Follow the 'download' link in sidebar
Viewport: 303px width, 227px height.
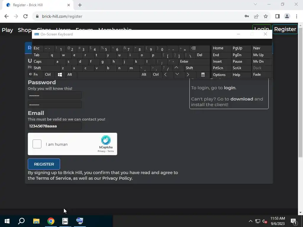click(x=242, y=99)
